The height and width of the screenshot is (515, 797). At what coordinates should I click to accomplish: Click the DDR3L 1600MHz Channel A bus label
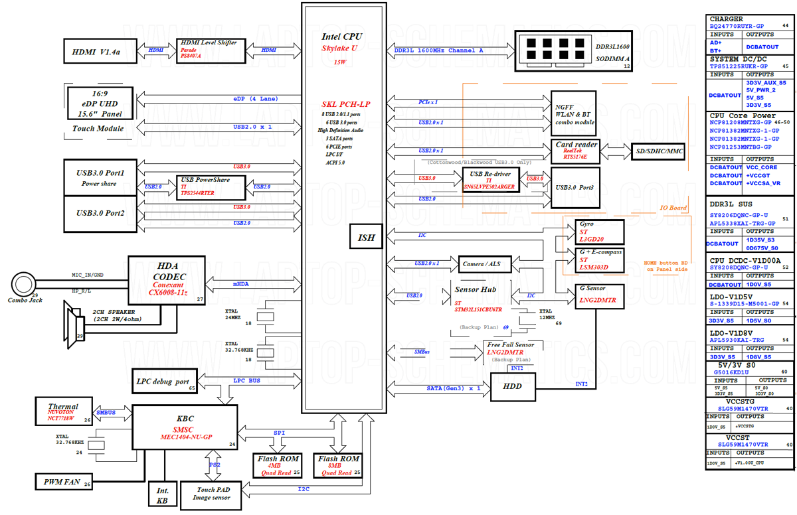pos(438,51)
